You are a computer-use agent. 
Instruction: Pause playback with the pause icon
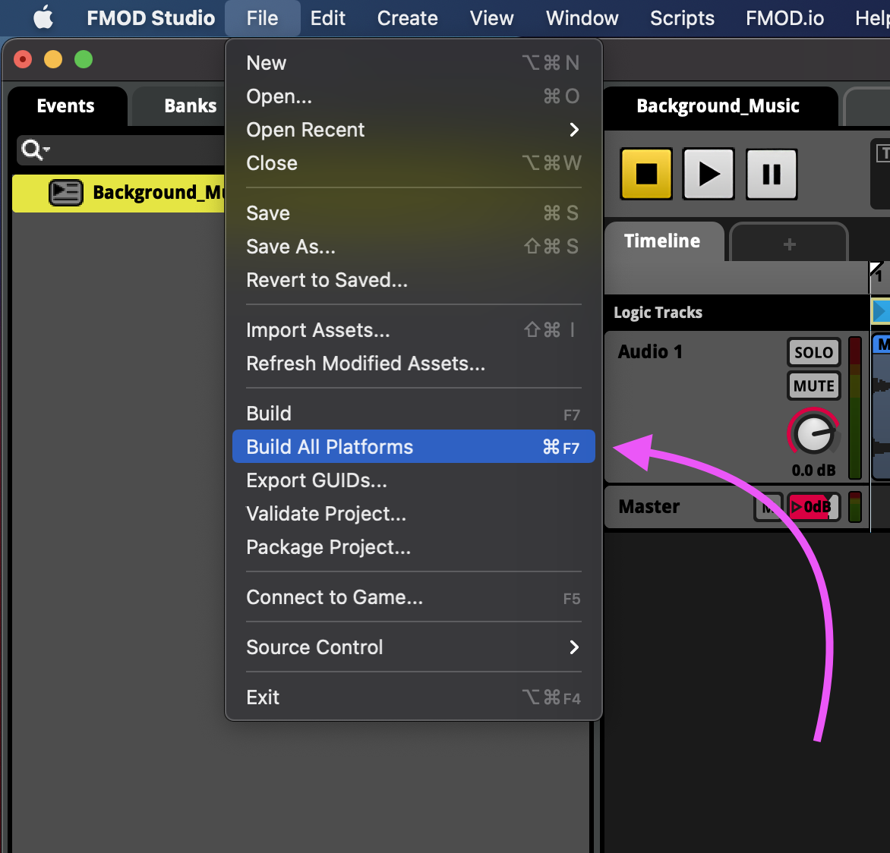point(772,174)
